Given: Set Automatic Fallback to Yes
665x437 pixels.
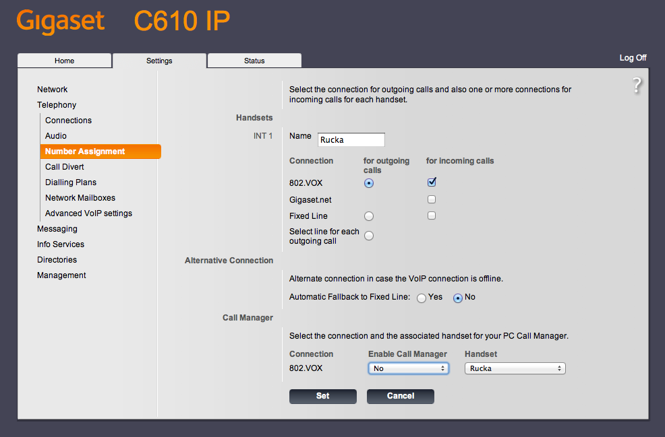Looking at the screenshot, I should (x=422, y=298).
